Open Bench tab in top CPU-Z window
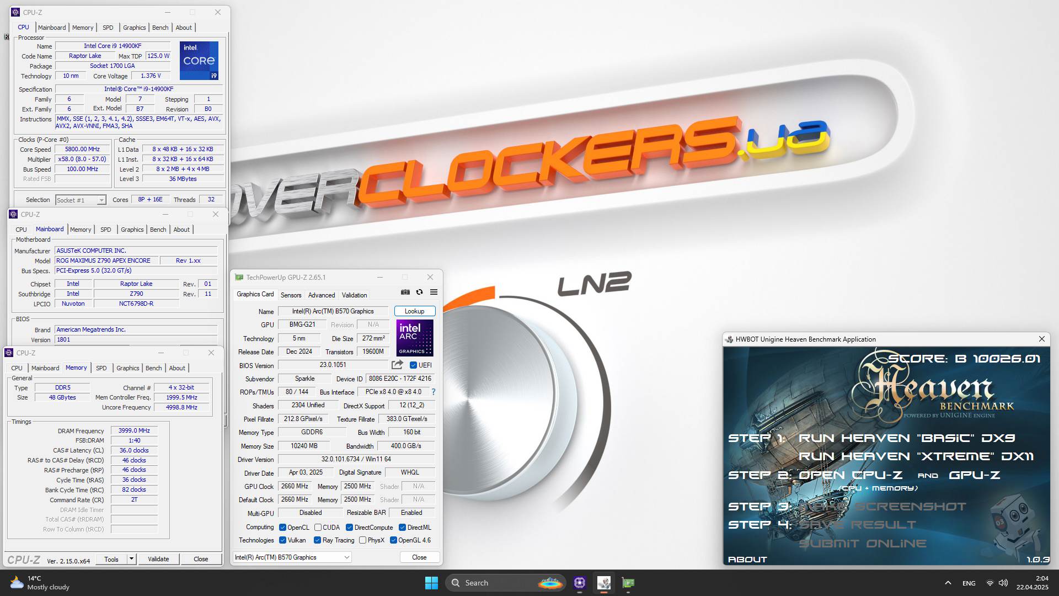This screenshot has height=596, width=1059. point(160,28)
